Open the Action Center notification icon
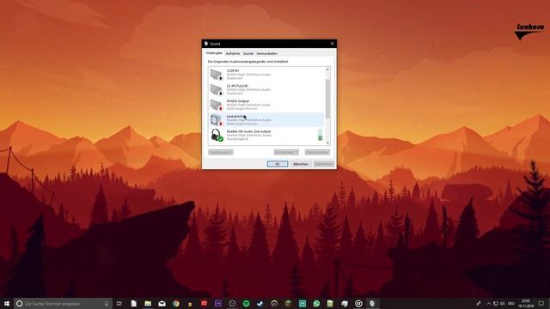The height and width of the screenshot is (309, 550). point(541,304)
